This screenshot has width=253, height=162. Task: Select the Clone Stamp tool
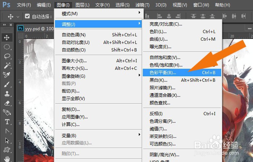tap(7, 94)
